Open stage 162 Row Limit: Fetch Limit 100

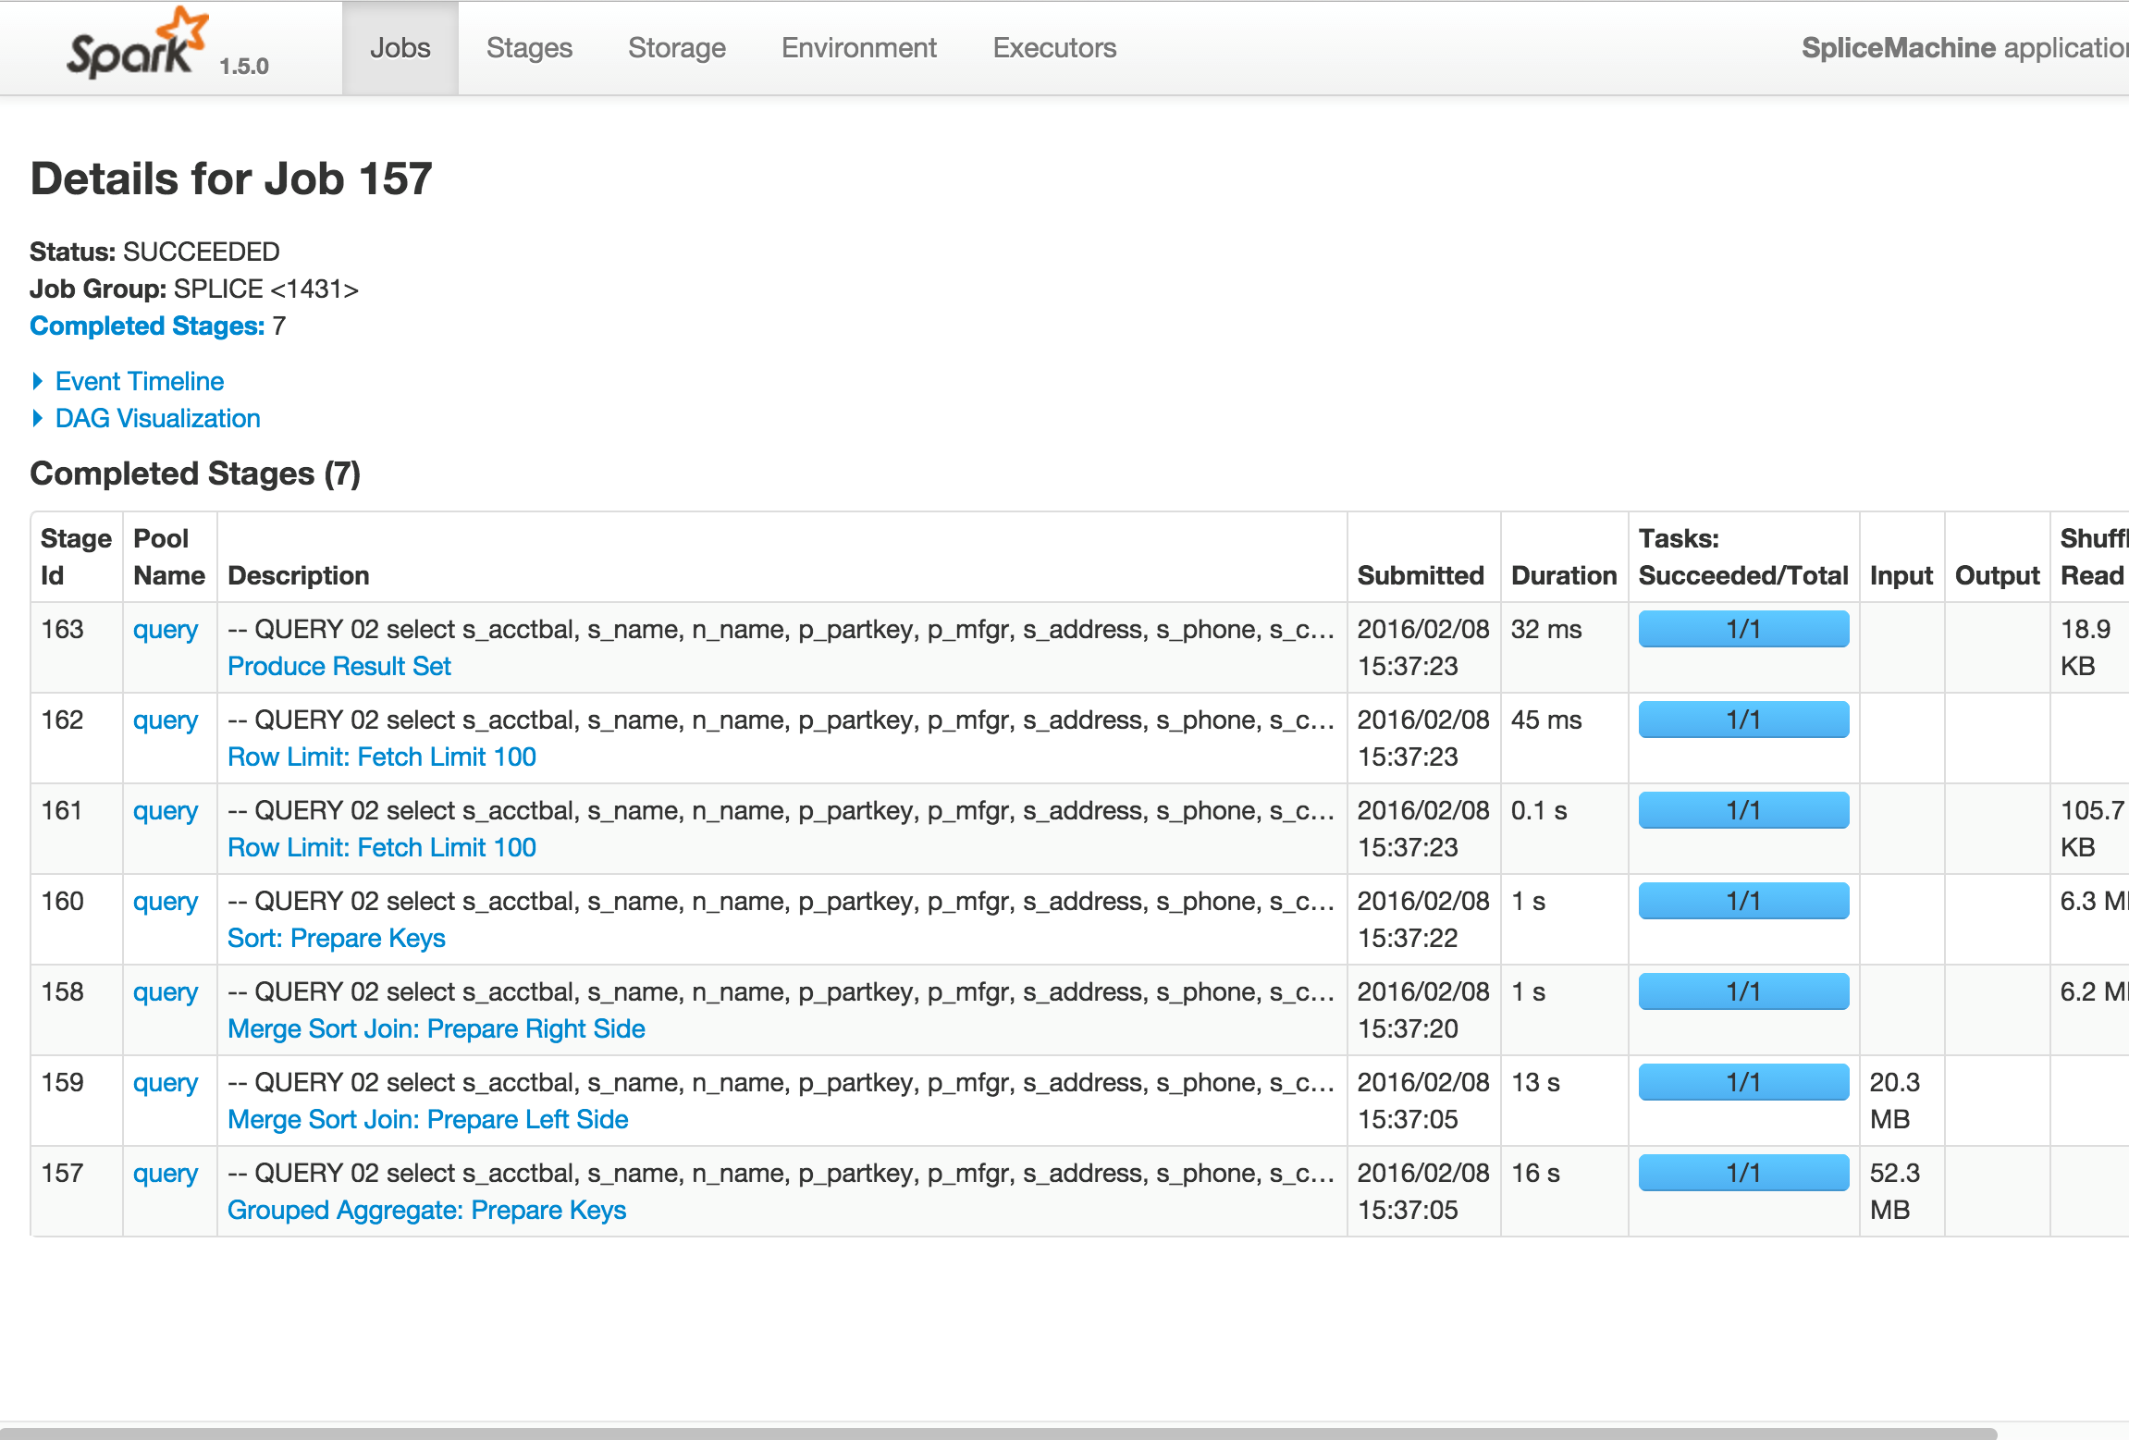coord(382,757)
